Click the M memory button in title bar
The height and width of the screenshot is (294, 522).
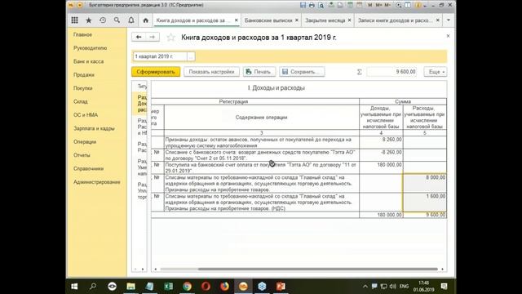(370, 5)
